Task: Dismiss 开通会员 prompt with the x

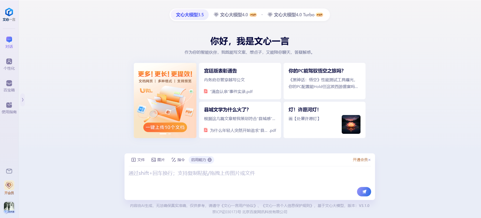Action: click(x=369, y=160)
